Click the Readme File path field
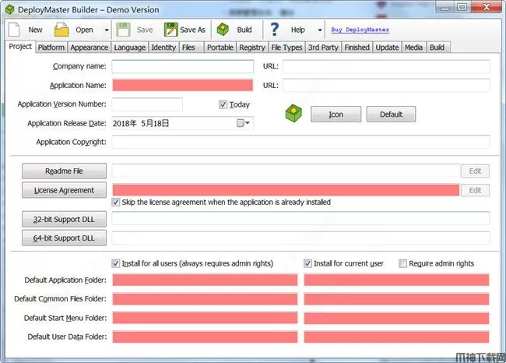 click(x=286, y=171)
